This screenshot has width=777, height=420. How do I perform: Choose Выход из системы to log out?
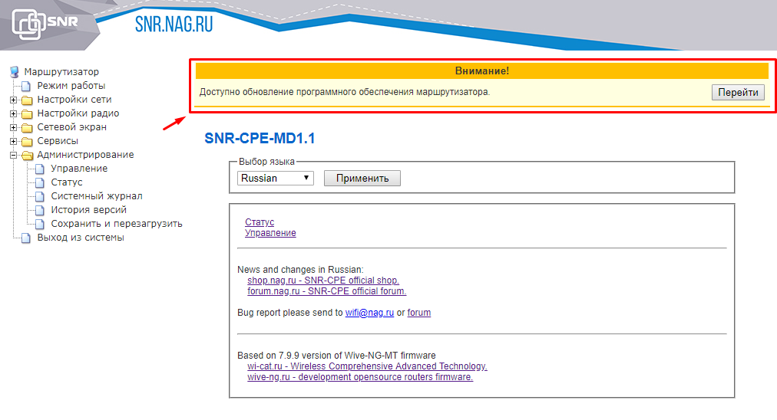tap(81, 238)
